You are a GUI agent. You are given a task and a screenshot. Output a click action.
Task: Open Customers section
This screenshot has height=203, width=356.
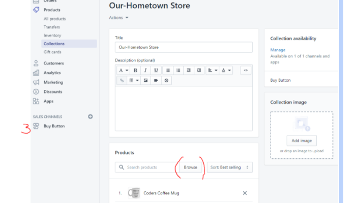click(53, 63)
